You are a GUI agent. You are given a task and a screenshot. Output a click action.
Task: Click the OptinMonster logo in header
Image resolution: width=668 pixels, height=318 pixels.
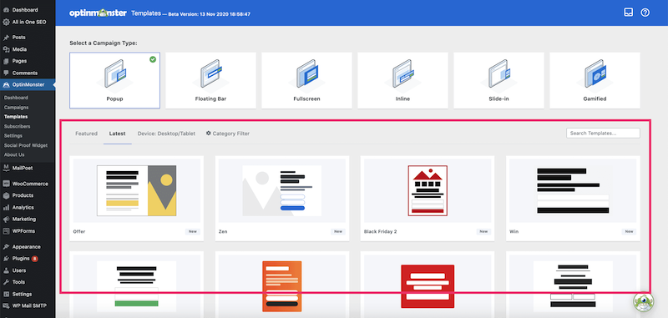click(98, 13)
